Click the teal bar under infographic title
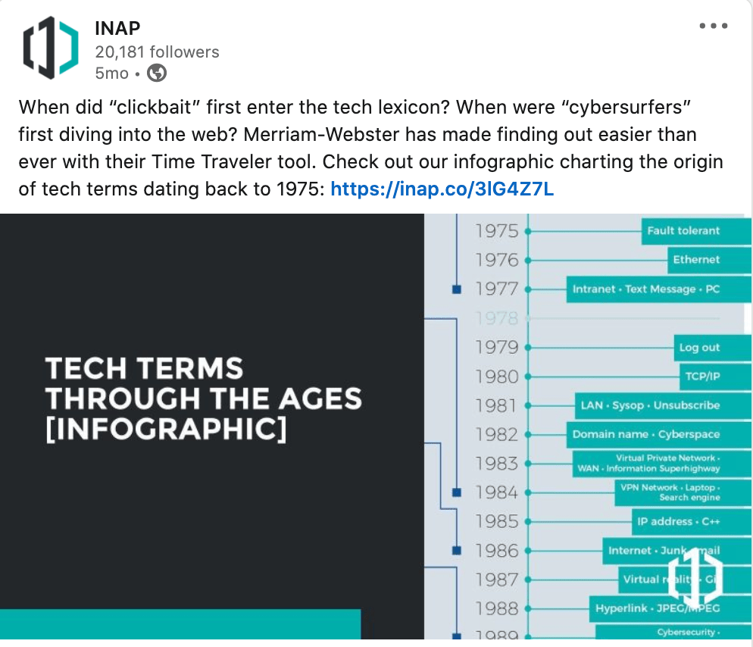The height and width of the screenshot is (647, 753). click(x=180, y=627)
